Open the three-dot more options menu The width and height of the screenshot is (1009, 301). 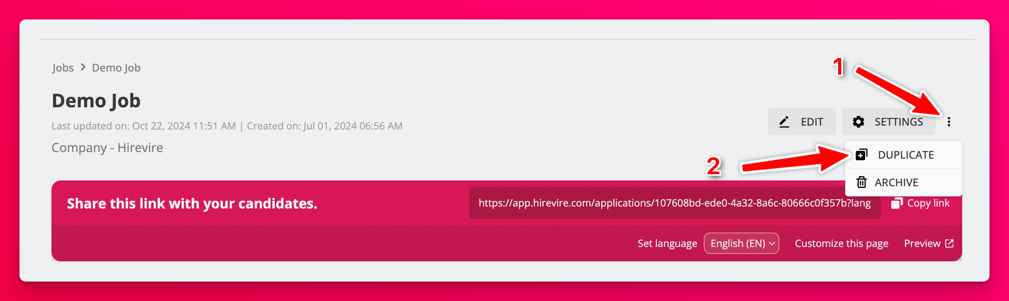point(948,122)
